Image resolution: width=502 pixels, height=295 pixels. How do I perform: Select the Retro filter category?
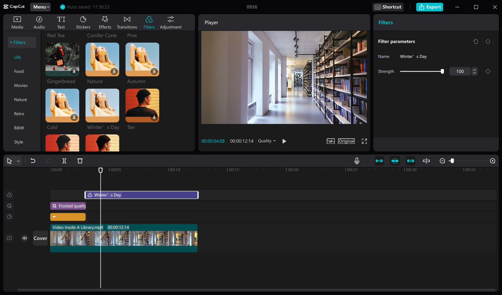pos(19,114)
